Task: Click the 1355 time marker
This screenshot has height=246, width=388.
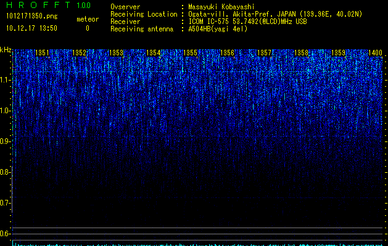Action: pos(190,53)
